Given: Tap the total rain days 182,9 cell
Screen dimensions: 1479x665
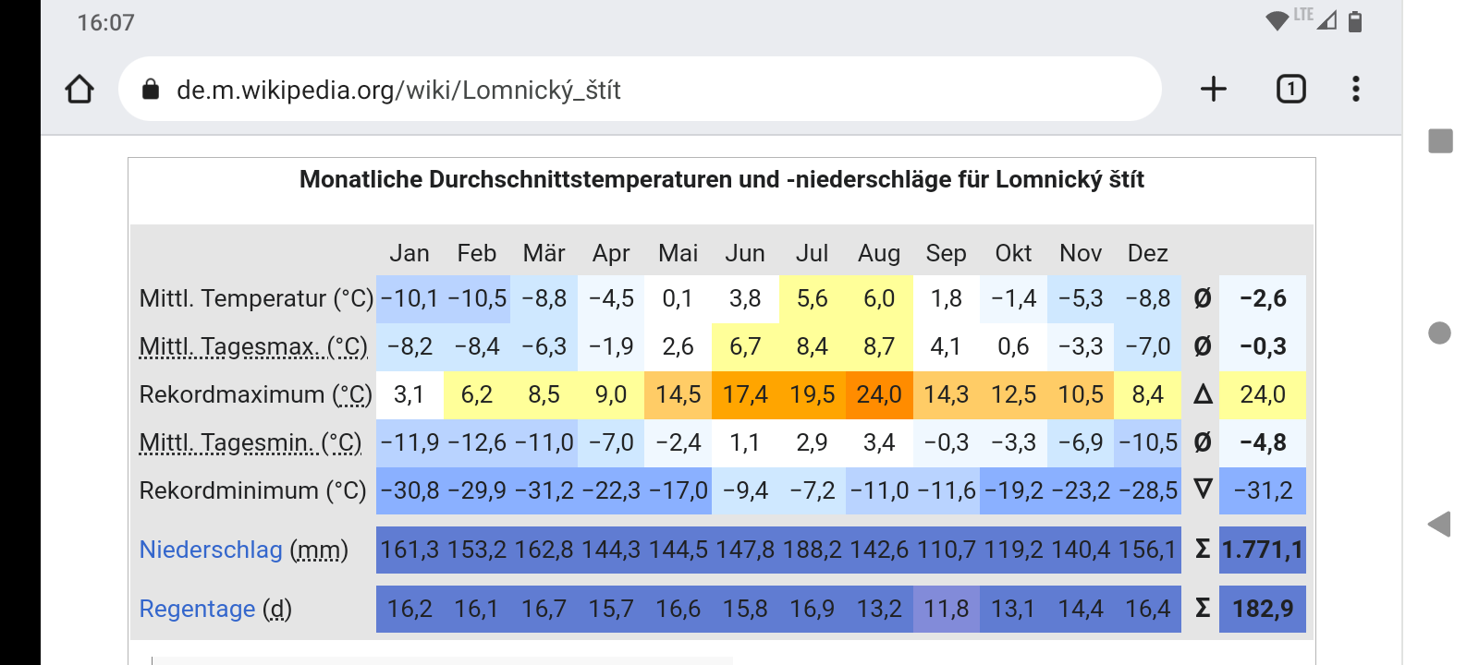Looking at the screenshot, I should (1262, 609).
